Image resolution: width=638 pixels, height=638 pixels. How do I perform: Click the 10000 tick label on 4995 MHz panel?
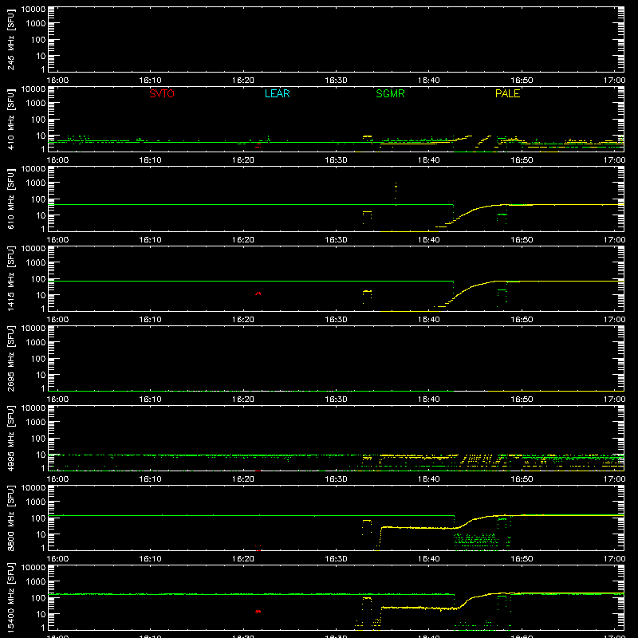(x=33, y=408)
